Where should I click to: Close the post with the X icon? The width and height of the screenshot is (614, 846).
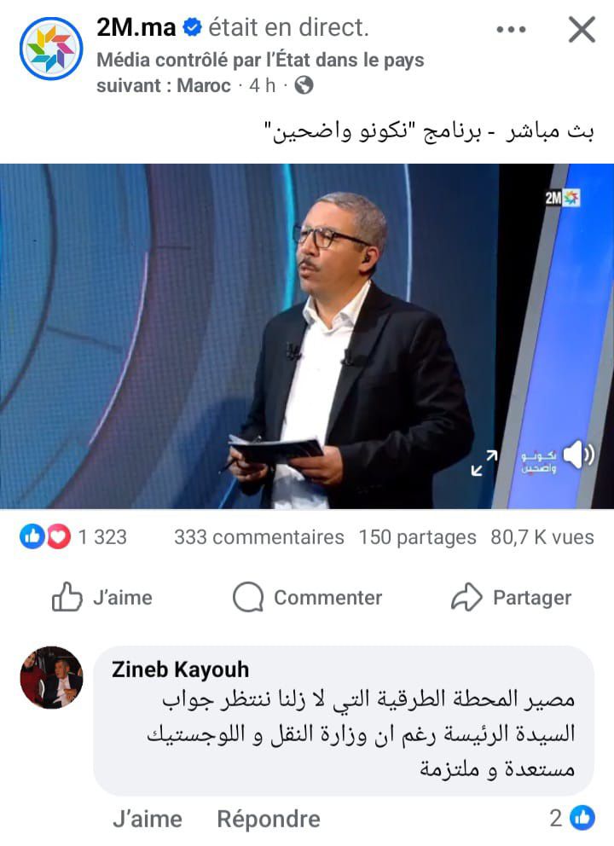(582, 29)
